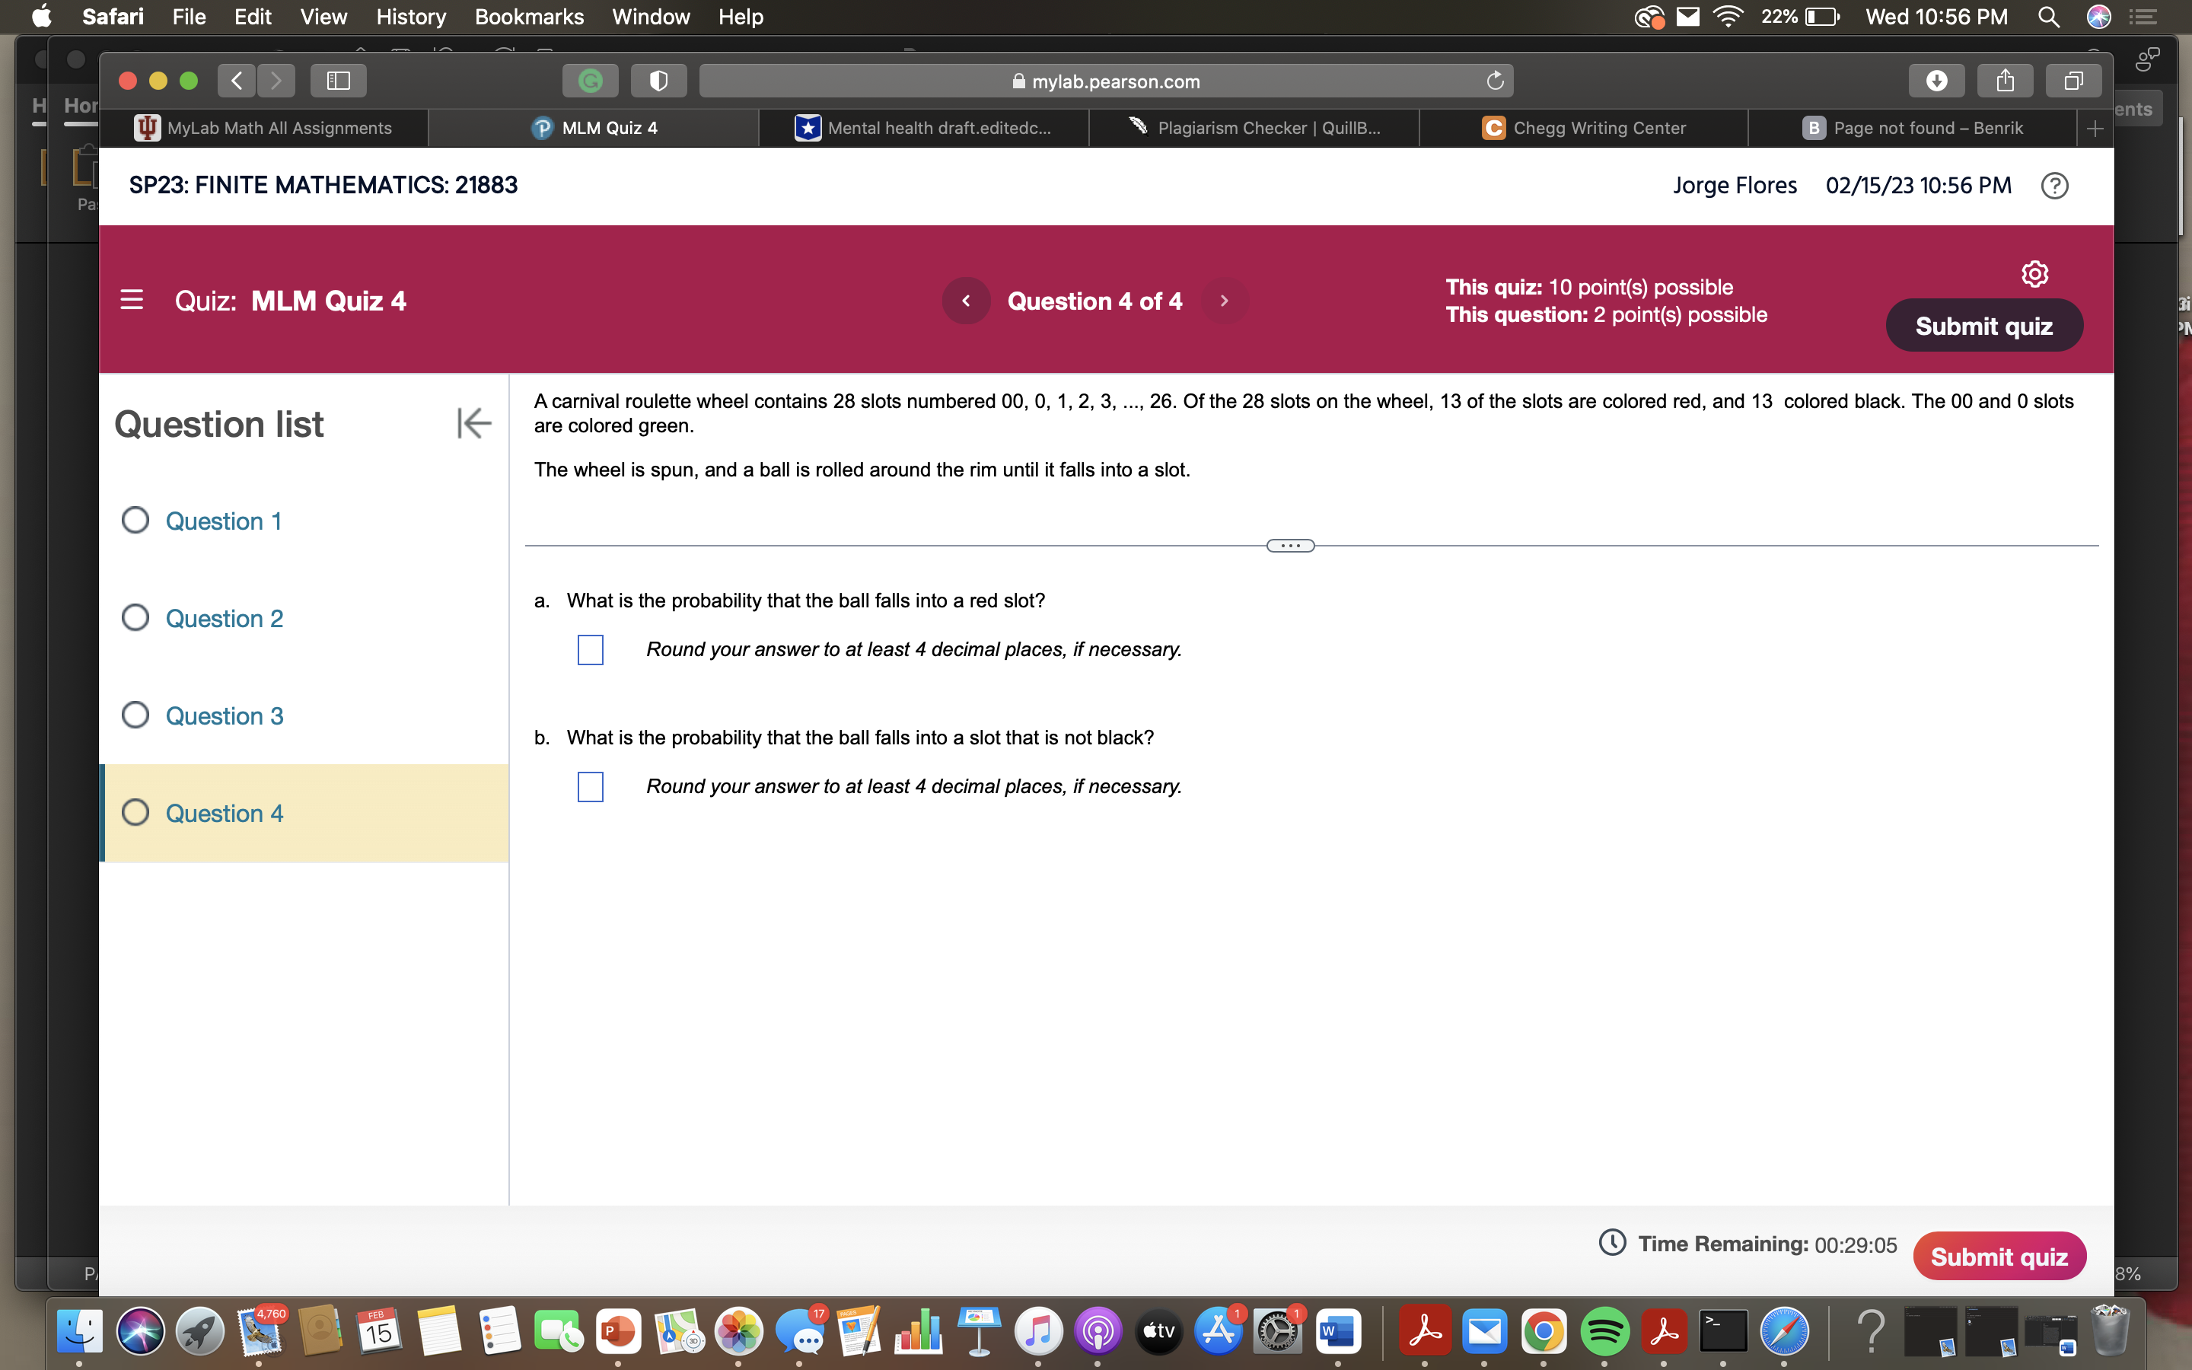Viewport: 2192px width, 1370px height.
Task: Click the answer box for part a
Action: (591, 648)
